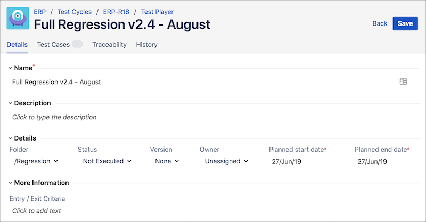
Task: Collapse the Name section
Action: coord(10,68)
